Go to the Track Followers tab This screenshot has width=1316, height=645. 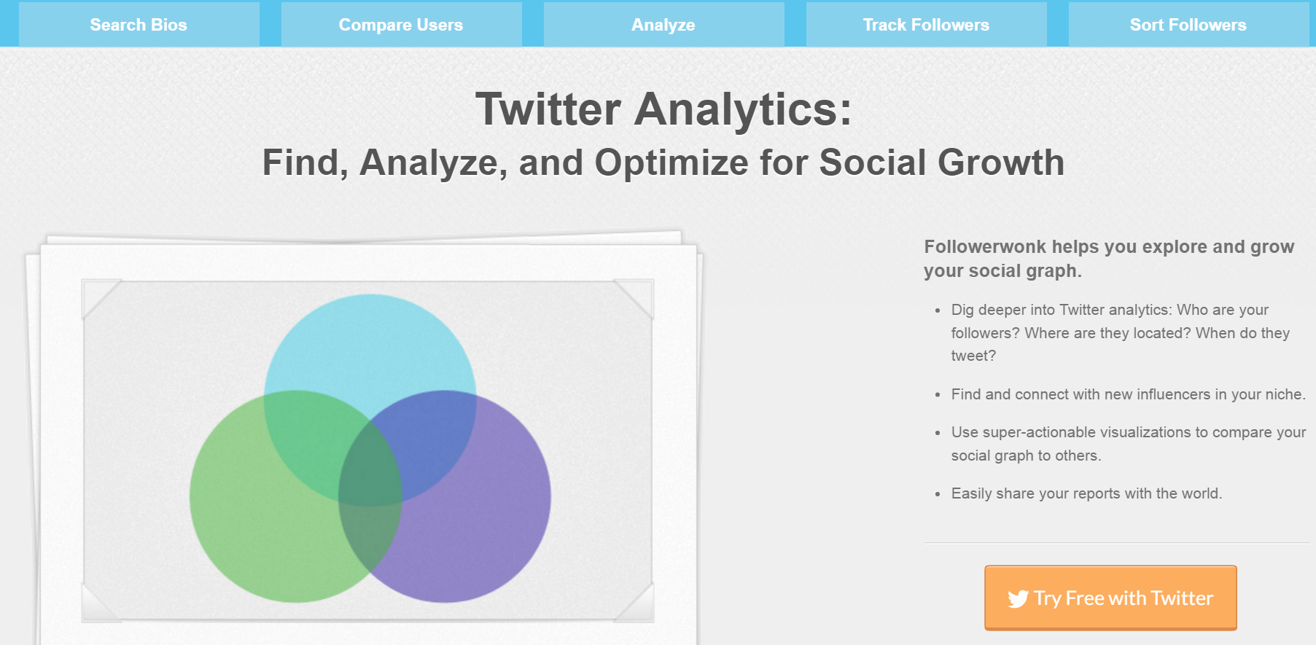tap(926, 25)
